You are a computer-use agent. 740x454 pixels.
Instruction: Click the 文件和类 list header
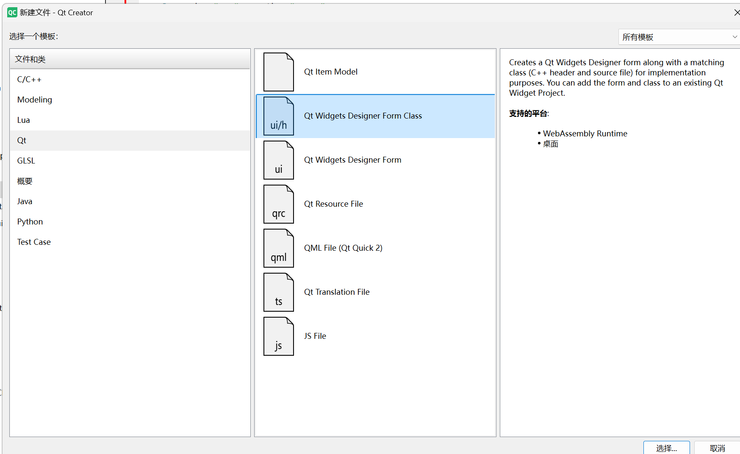pyautogui.click(x=130, y=59)
